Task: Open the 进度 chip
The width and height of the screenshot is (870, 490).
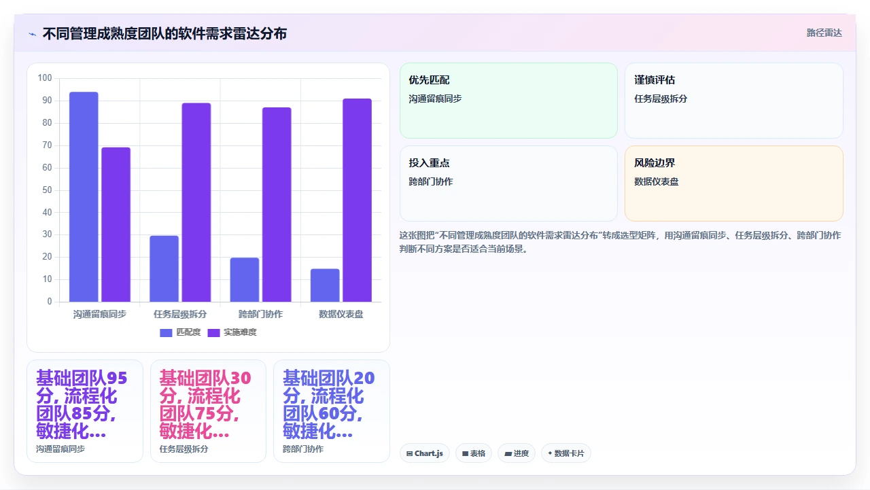Action: 517,453
